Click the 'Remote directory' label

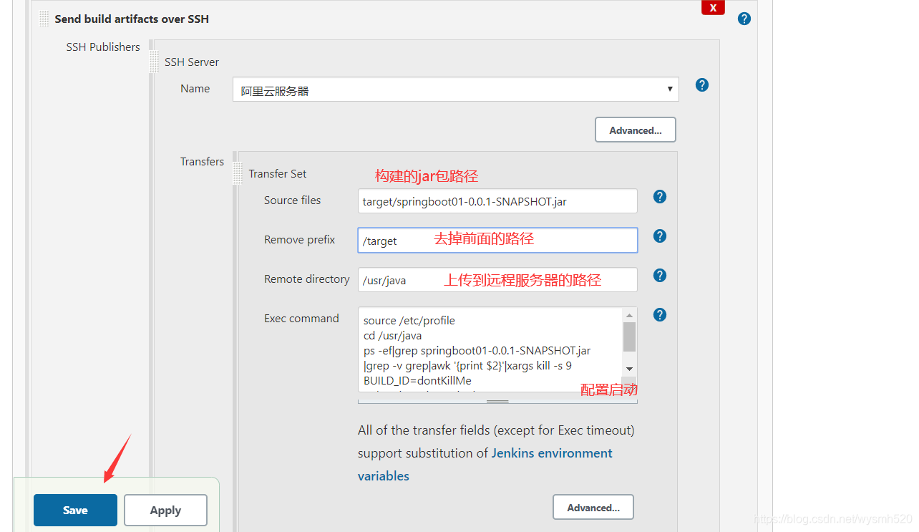click(307, 279)
